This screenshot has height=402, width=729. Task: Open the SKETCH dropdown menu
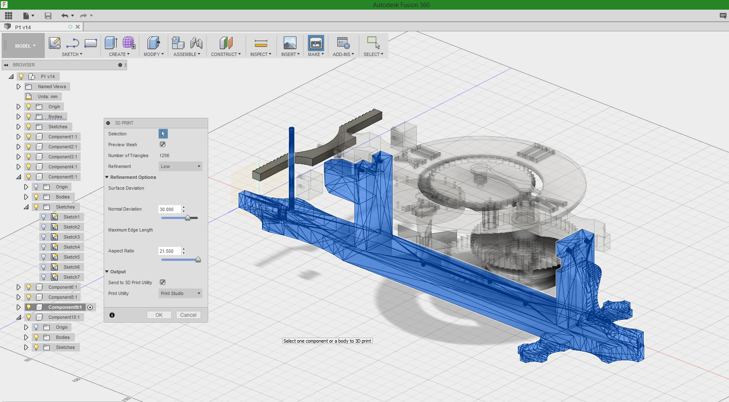(x=72, y=54)
